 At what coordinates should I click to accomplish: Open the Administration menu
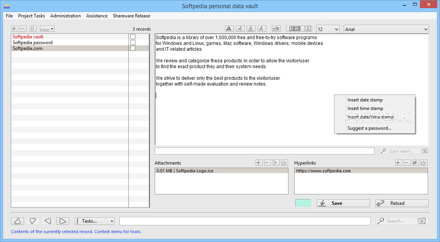pos(65,16)
